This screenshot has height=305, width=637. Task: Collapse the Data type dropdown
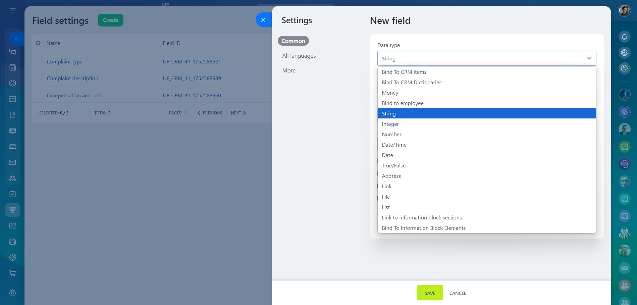click(x=589, y=58)
